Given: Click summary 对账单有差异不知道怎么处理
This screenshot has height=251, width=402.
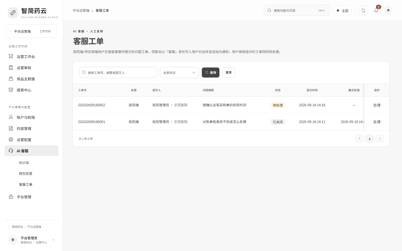Looking at the screenshot, I should click(x=224, y=122).
